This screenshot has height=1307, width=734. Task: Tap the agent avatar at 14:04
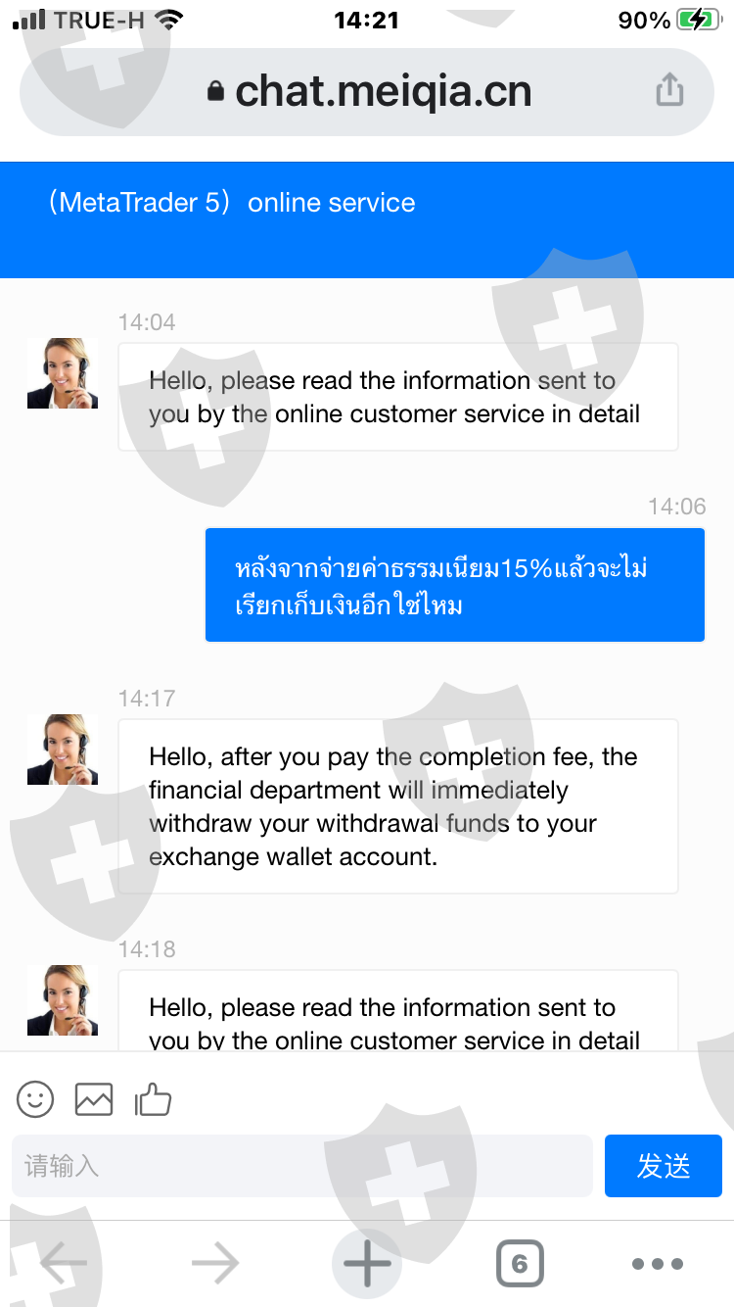coord(63,373)
